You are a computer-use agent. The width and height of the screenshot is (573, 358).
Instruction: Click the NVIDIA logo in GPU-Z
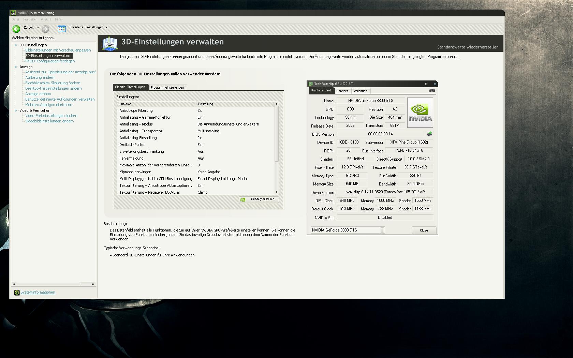(x=420, y=113)
